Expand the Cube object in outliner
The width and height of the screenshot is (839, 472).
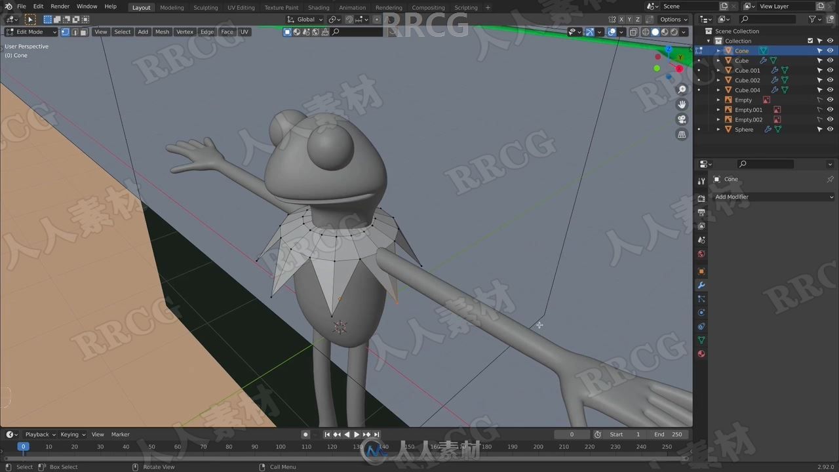coord(718,60)
